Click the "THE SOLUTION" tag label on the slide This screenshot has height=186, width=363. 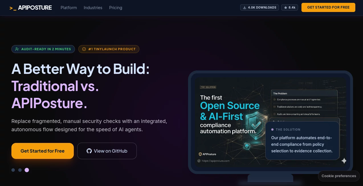208,87
